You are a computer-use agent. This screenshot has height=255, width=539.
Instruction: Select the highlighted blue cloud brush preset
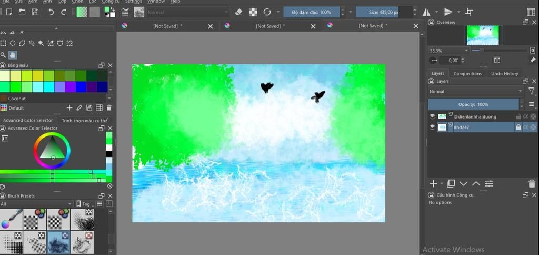coord(58,242)
